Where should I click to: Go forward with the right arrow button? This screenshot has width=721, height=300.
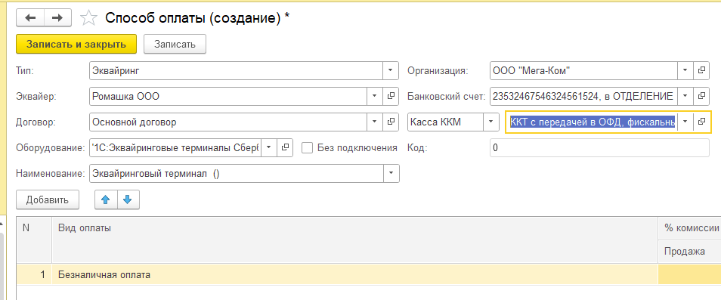click(57, 18)
